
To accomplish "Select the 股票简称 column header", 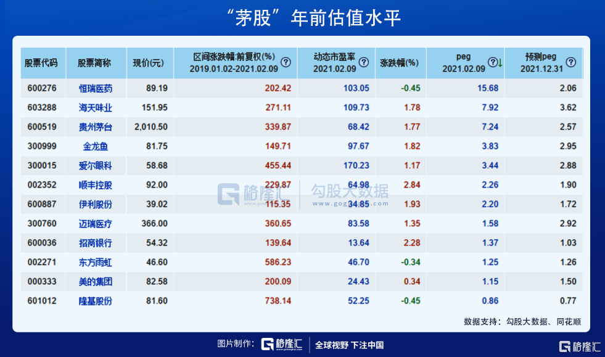I will [x=94, y=63].
